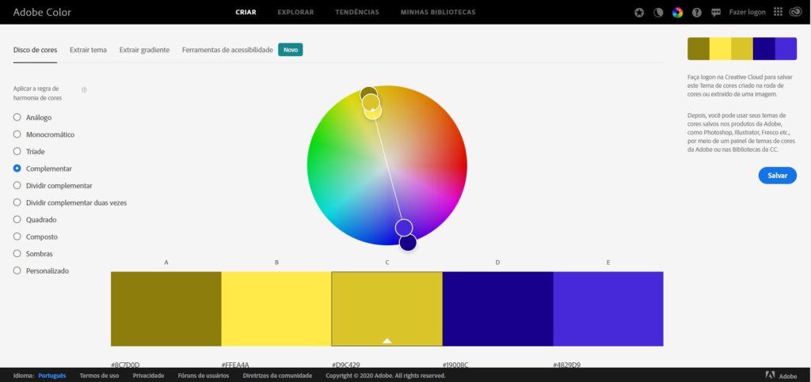This screenshot has width=811, height=382.
Task: Switch to the Extrair tema tab
Action: click(x=88, y=50)
